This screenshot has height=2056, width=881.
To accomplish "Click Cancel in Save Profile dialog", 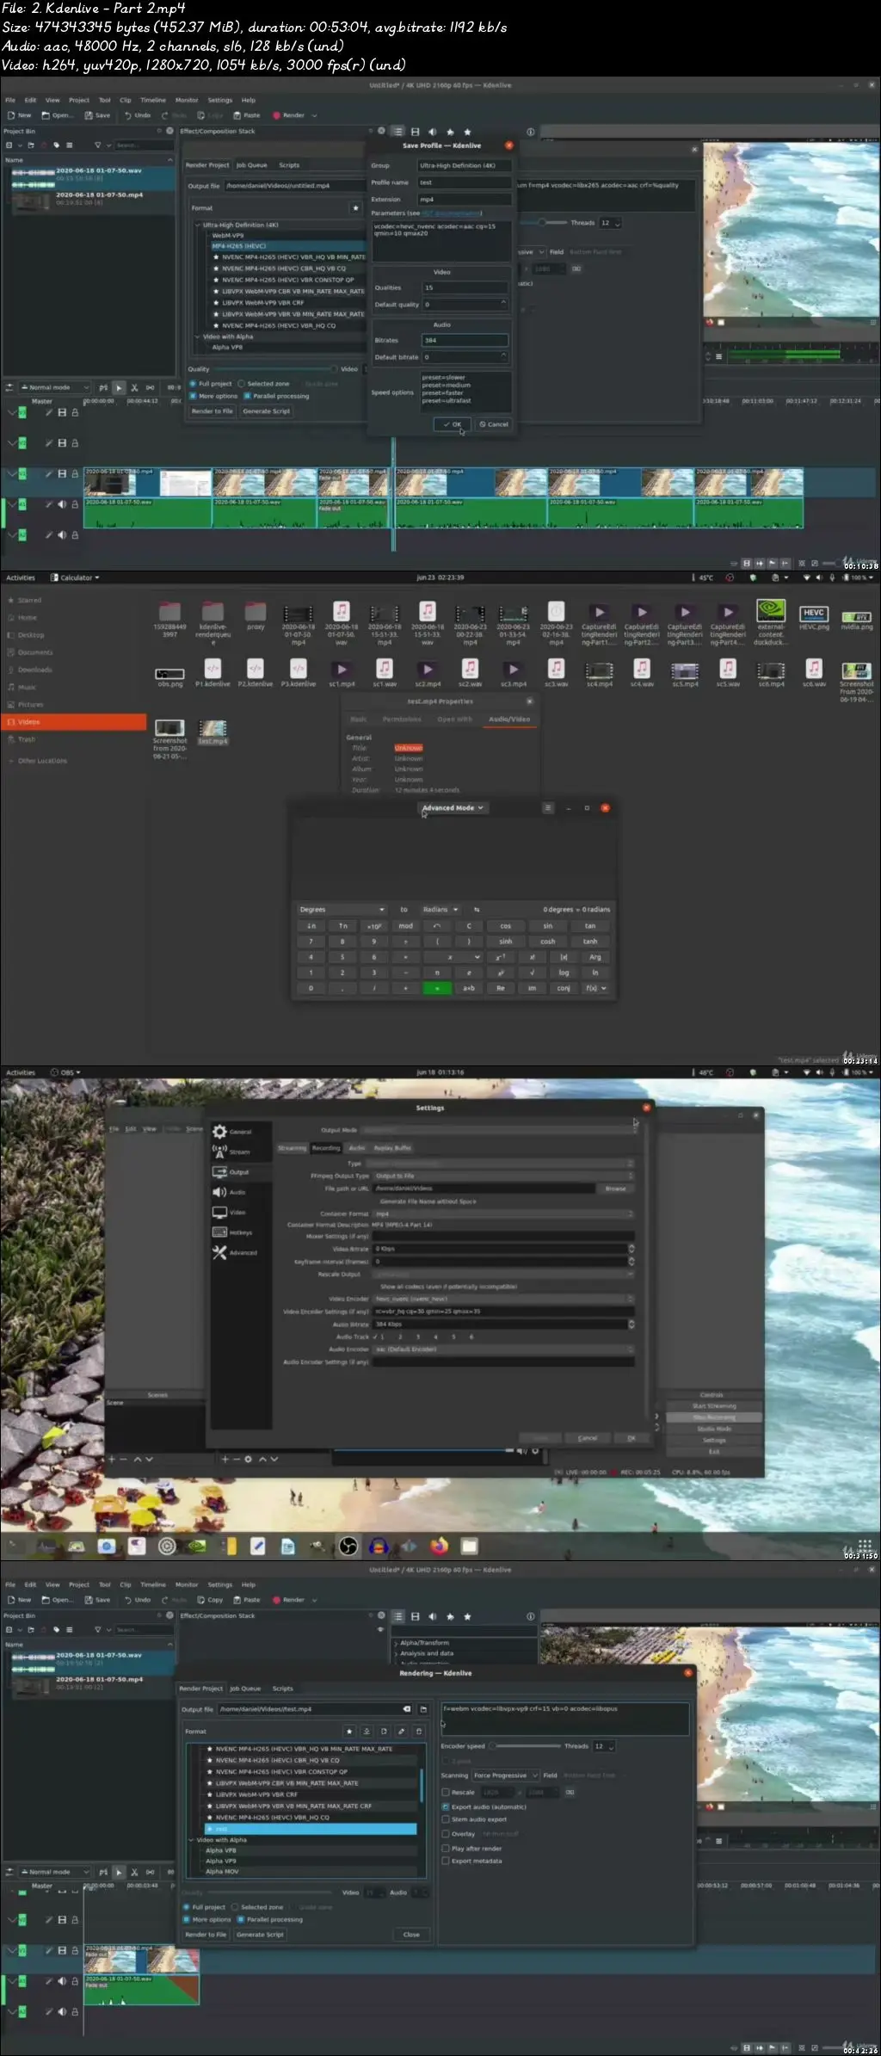I will 494,424.
